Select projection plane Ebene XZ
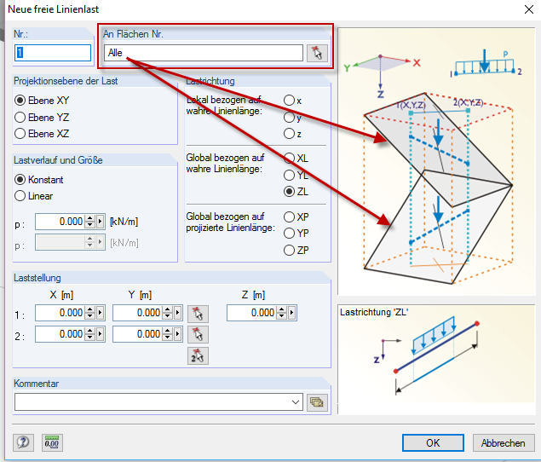 point(42,134)
